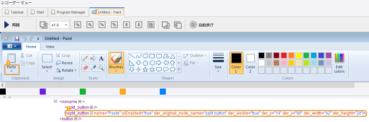Open the Select dropdown arrow

(x=47, y=71)
